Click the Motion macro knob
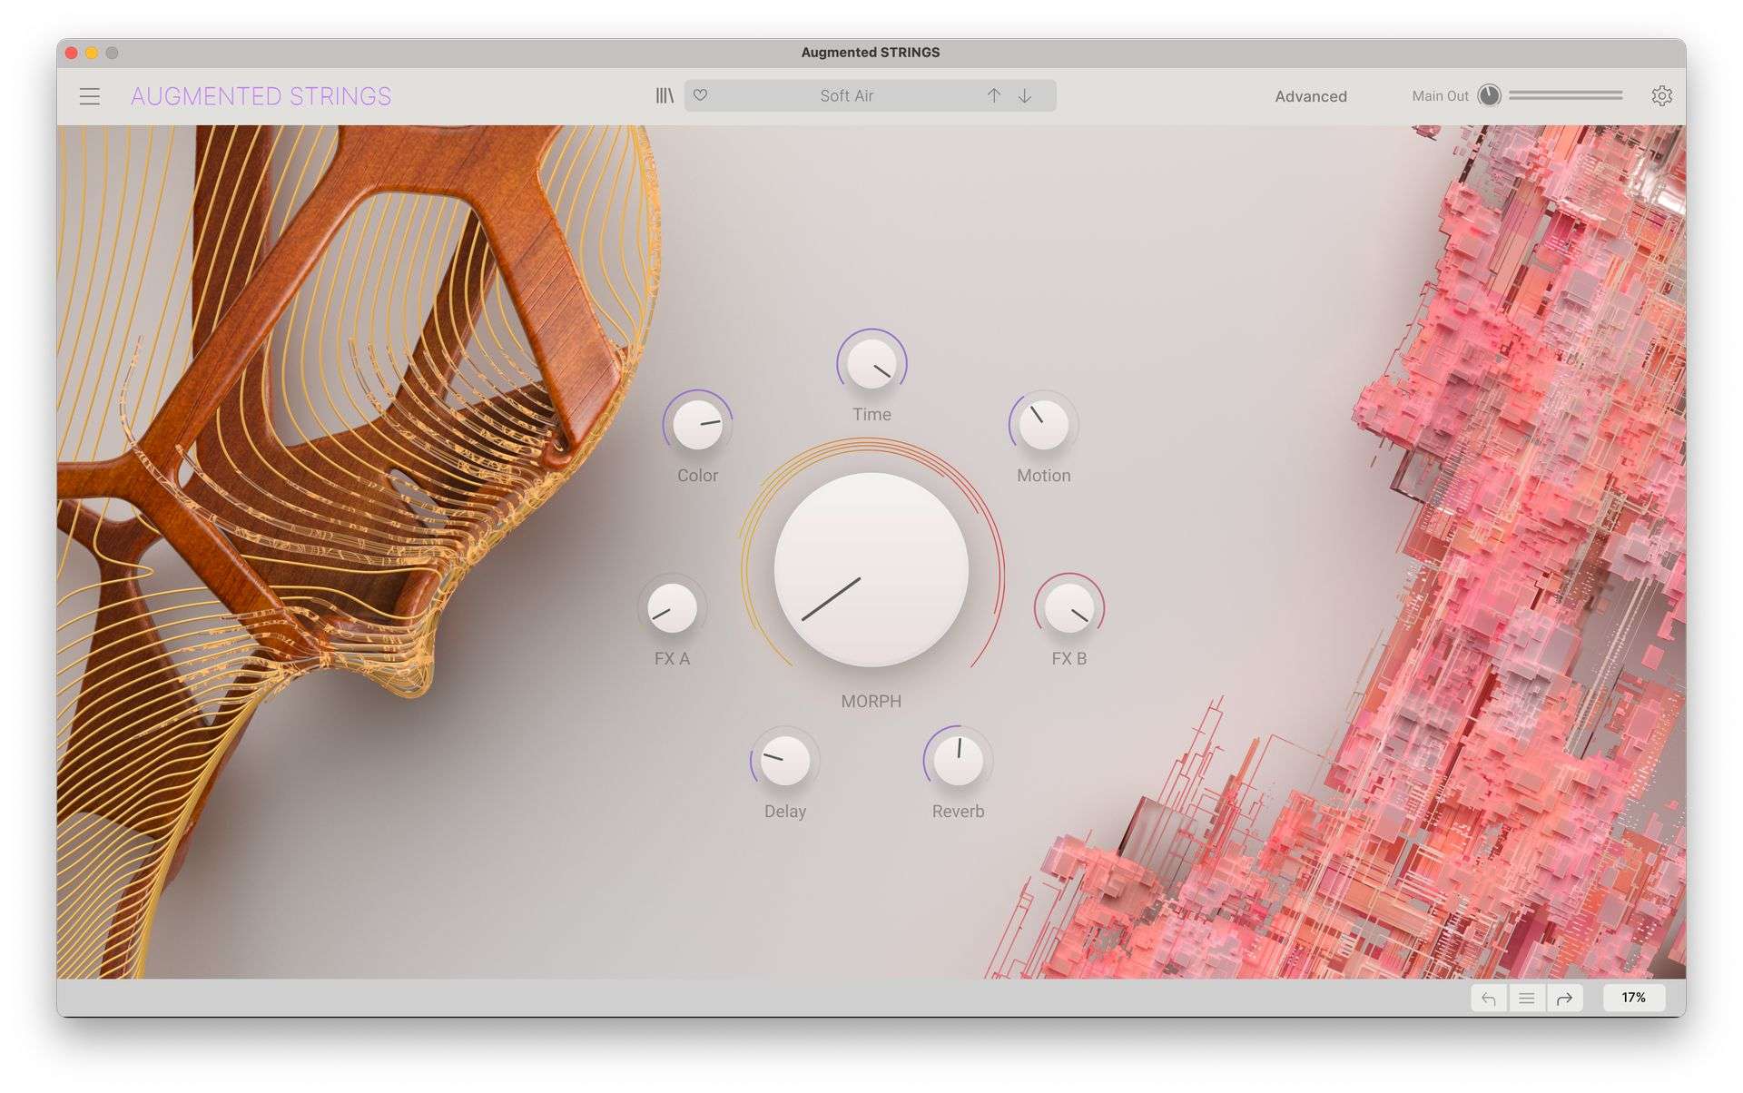 (1043, 425)
